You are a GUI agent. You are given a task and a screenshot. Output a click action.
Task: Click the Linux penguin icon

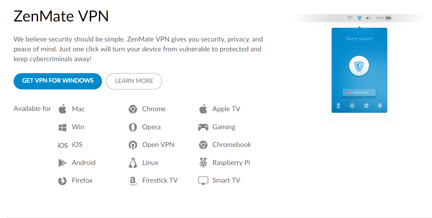click(x=133, y=162)
